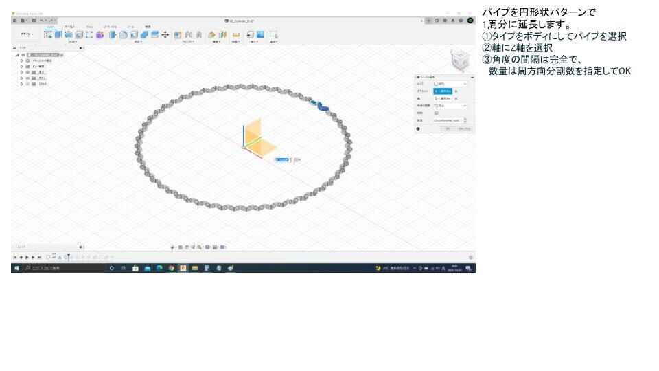Click the purple Create Form icon
The height and width of the screenshot is (371, 659).
pos(100,34)
